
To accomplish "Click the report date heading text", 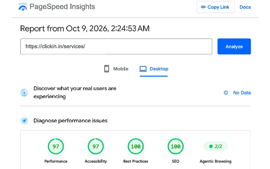I will 85,28.
